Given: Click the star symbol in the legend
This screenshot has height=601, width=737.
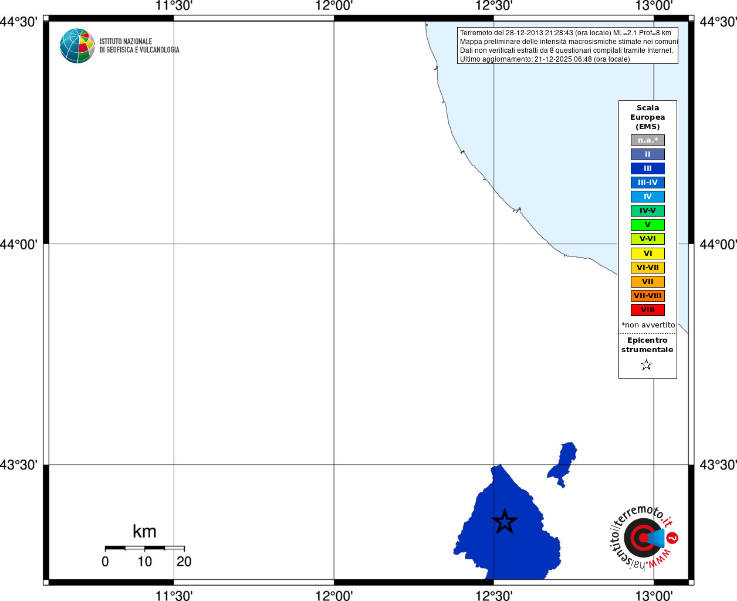Looking at the screenshot, I should coord(647,365).
